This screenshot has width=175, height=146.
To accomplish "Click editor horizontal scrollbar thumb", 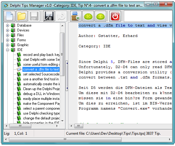I will click(x=79, y=126).
